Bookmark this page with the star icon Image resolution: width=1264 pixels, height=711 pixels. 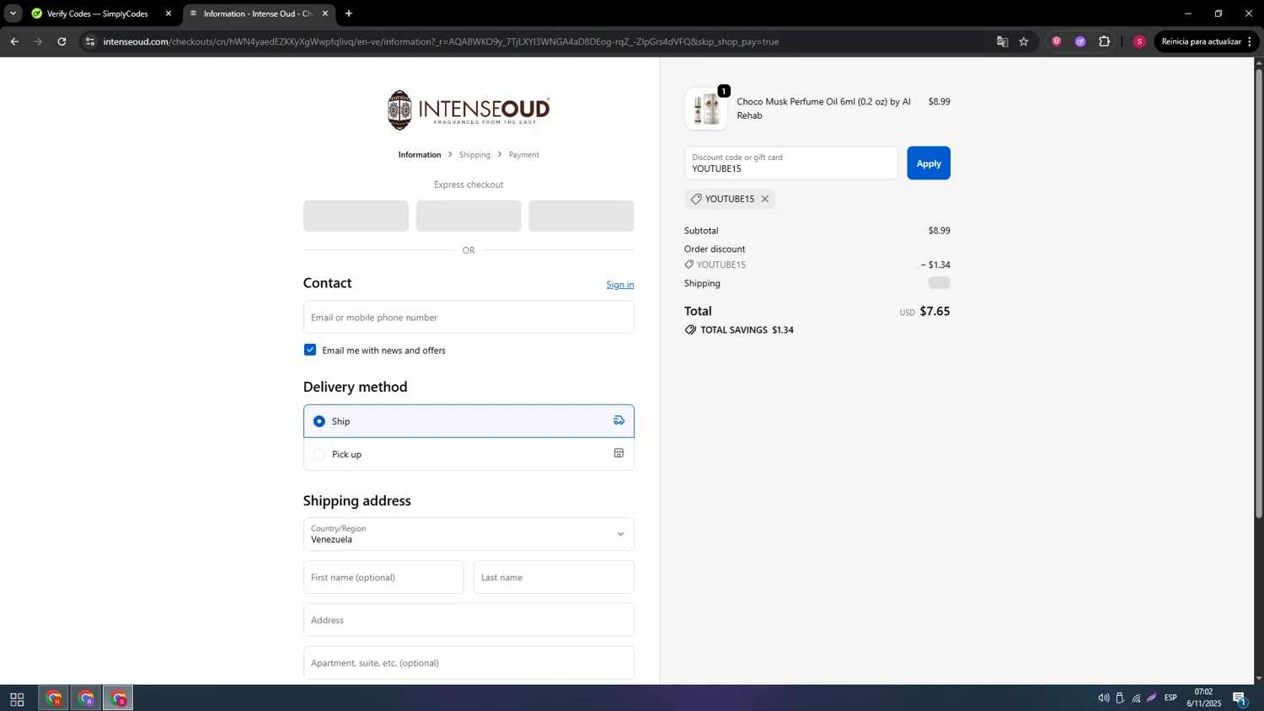[1024, 41]
